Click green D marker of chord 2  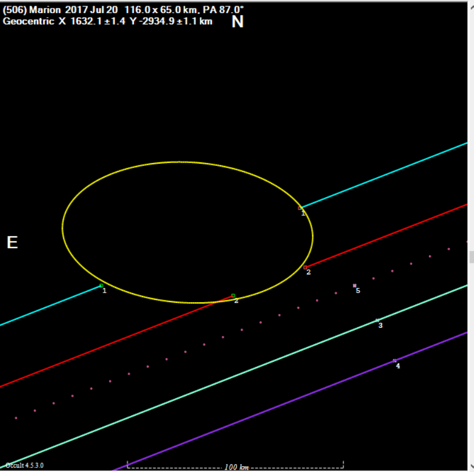[x=233, y=295]
